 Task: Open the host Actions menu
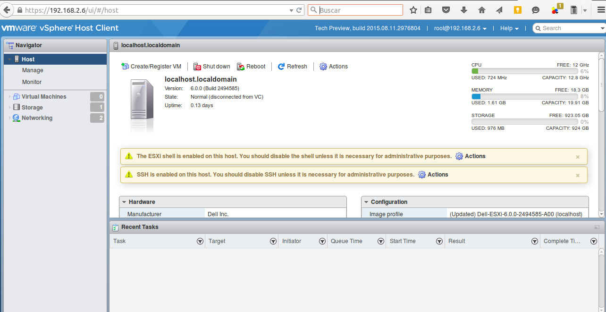click(334, 67)
